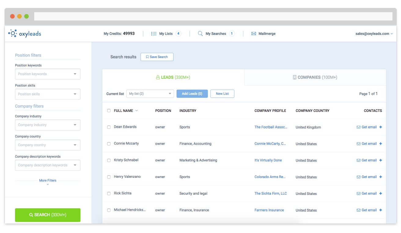
Task: Select the Leads (330M+) tab
Action: tap(173, 77)
